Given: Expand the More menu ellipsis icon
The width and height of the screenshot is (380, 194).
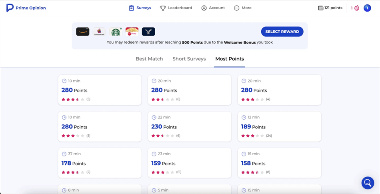Looking at the screenshot, I should click(236, 8).
